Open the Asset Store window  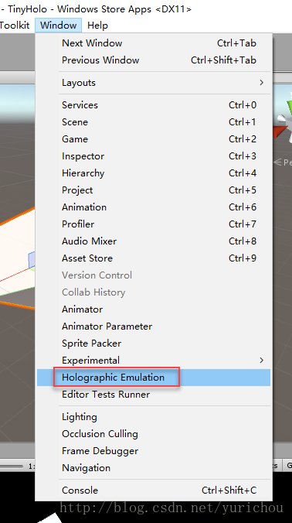click(154, 258)
